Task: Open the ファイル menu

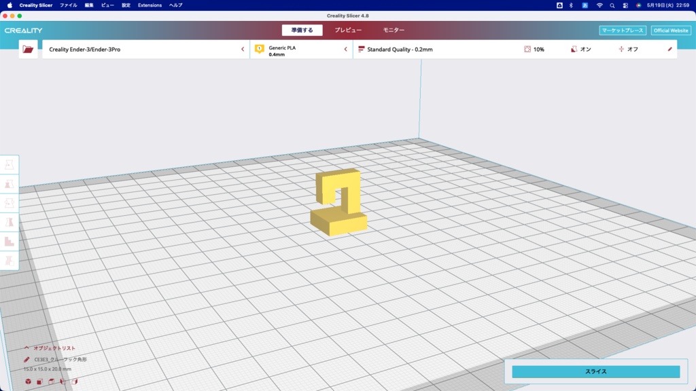Action: [x=69, y=5]
